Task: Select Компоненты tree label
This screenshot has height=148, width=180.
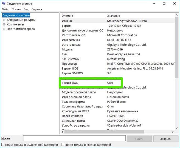Action: pyautogui.click(x=15, y=24)
